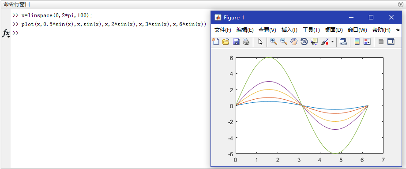Image resolution: width=406 pixels, height=169 pixels.
Task: Click the Link Plot toolbar icon
Action: pyautogui.click(x=343, y=41)
